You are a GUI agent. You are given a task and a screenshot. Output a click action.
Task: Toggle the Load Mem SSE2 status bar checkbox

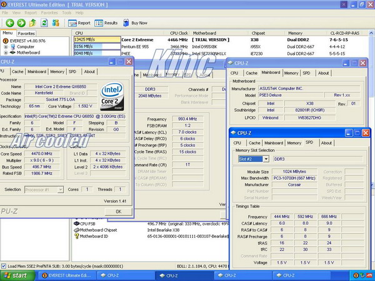pos(5,266)
